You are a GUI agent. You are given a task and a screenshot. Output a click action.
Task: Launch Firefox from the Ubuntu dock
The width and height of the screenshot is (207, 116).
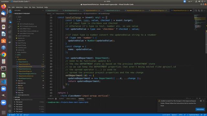(4, 6)
